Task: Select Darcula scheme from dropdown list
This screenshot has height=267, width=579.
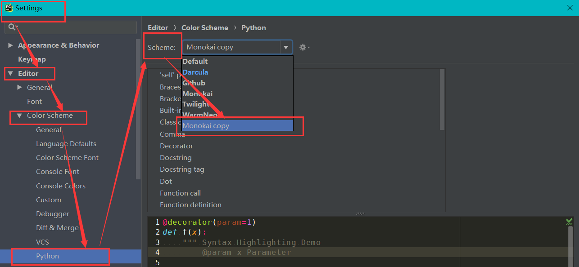Action: click(195, 72)
